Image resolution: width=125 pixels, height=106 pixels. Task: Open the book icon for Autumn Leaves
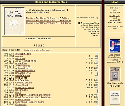point(98,68)
